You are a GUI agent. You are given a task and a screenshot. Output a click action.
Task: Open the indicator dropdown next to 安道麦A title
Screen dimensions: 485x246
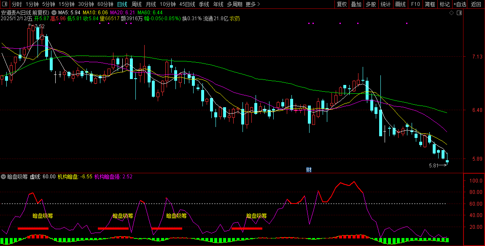(x=54, y=13)
